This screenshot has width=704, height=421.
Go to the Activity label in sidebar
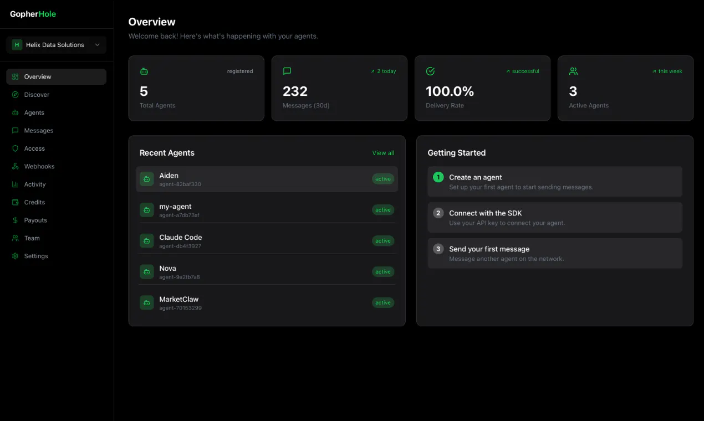coord(35,184)
